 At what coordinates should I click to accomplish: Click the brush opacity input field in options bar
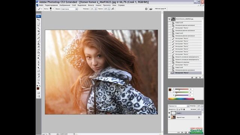tap(92, 9)
